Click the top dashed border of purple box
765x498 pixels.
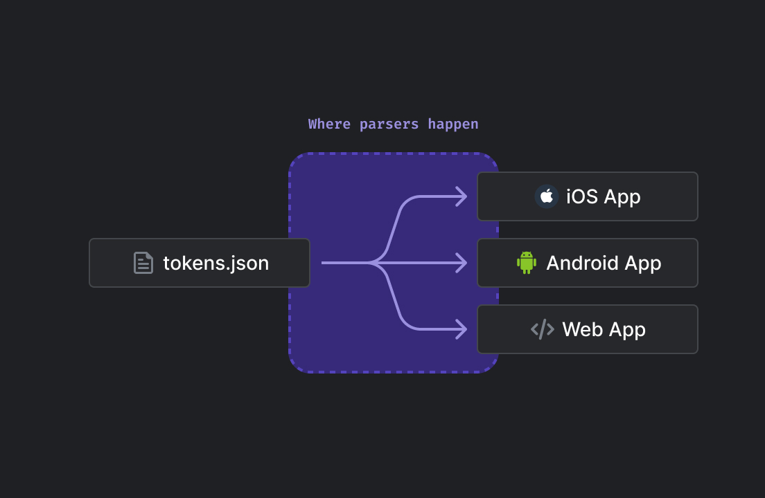[x=393, y=154]
